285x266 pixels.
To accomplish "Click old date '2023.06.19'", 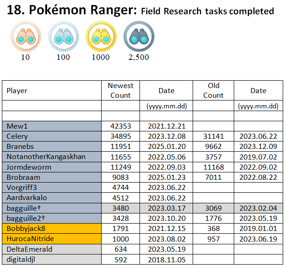I will (258, 239).
